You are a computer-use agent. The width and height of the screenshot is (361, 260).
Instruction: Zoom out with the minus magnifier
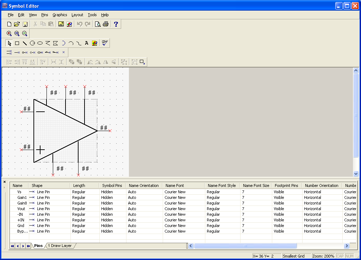tap(25, 33)
